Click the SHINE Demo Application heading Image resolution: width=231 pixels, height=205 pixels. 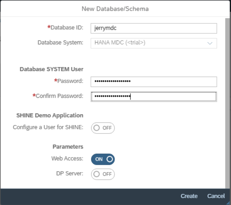[50, 116]
